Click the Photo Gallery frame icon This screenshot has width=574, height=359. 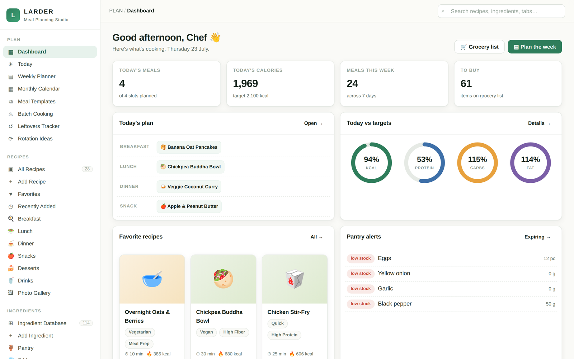[11, 293]
